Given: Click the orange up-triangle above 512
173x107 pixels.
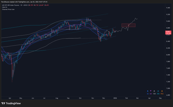Looking at the screenshot, I should [162, 91].
